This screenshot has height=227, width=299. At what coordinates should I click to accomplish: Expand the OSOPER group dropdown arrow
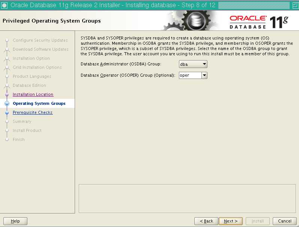click(x=204, y=75)
